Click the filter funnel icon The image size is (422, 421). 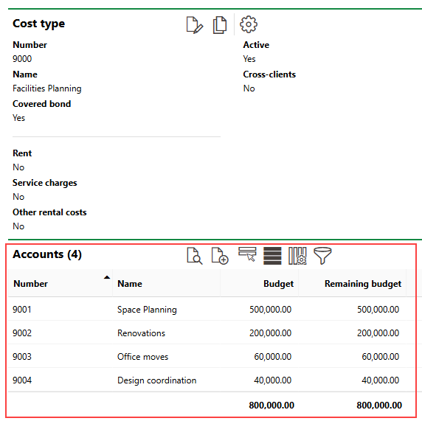(322, 256)
